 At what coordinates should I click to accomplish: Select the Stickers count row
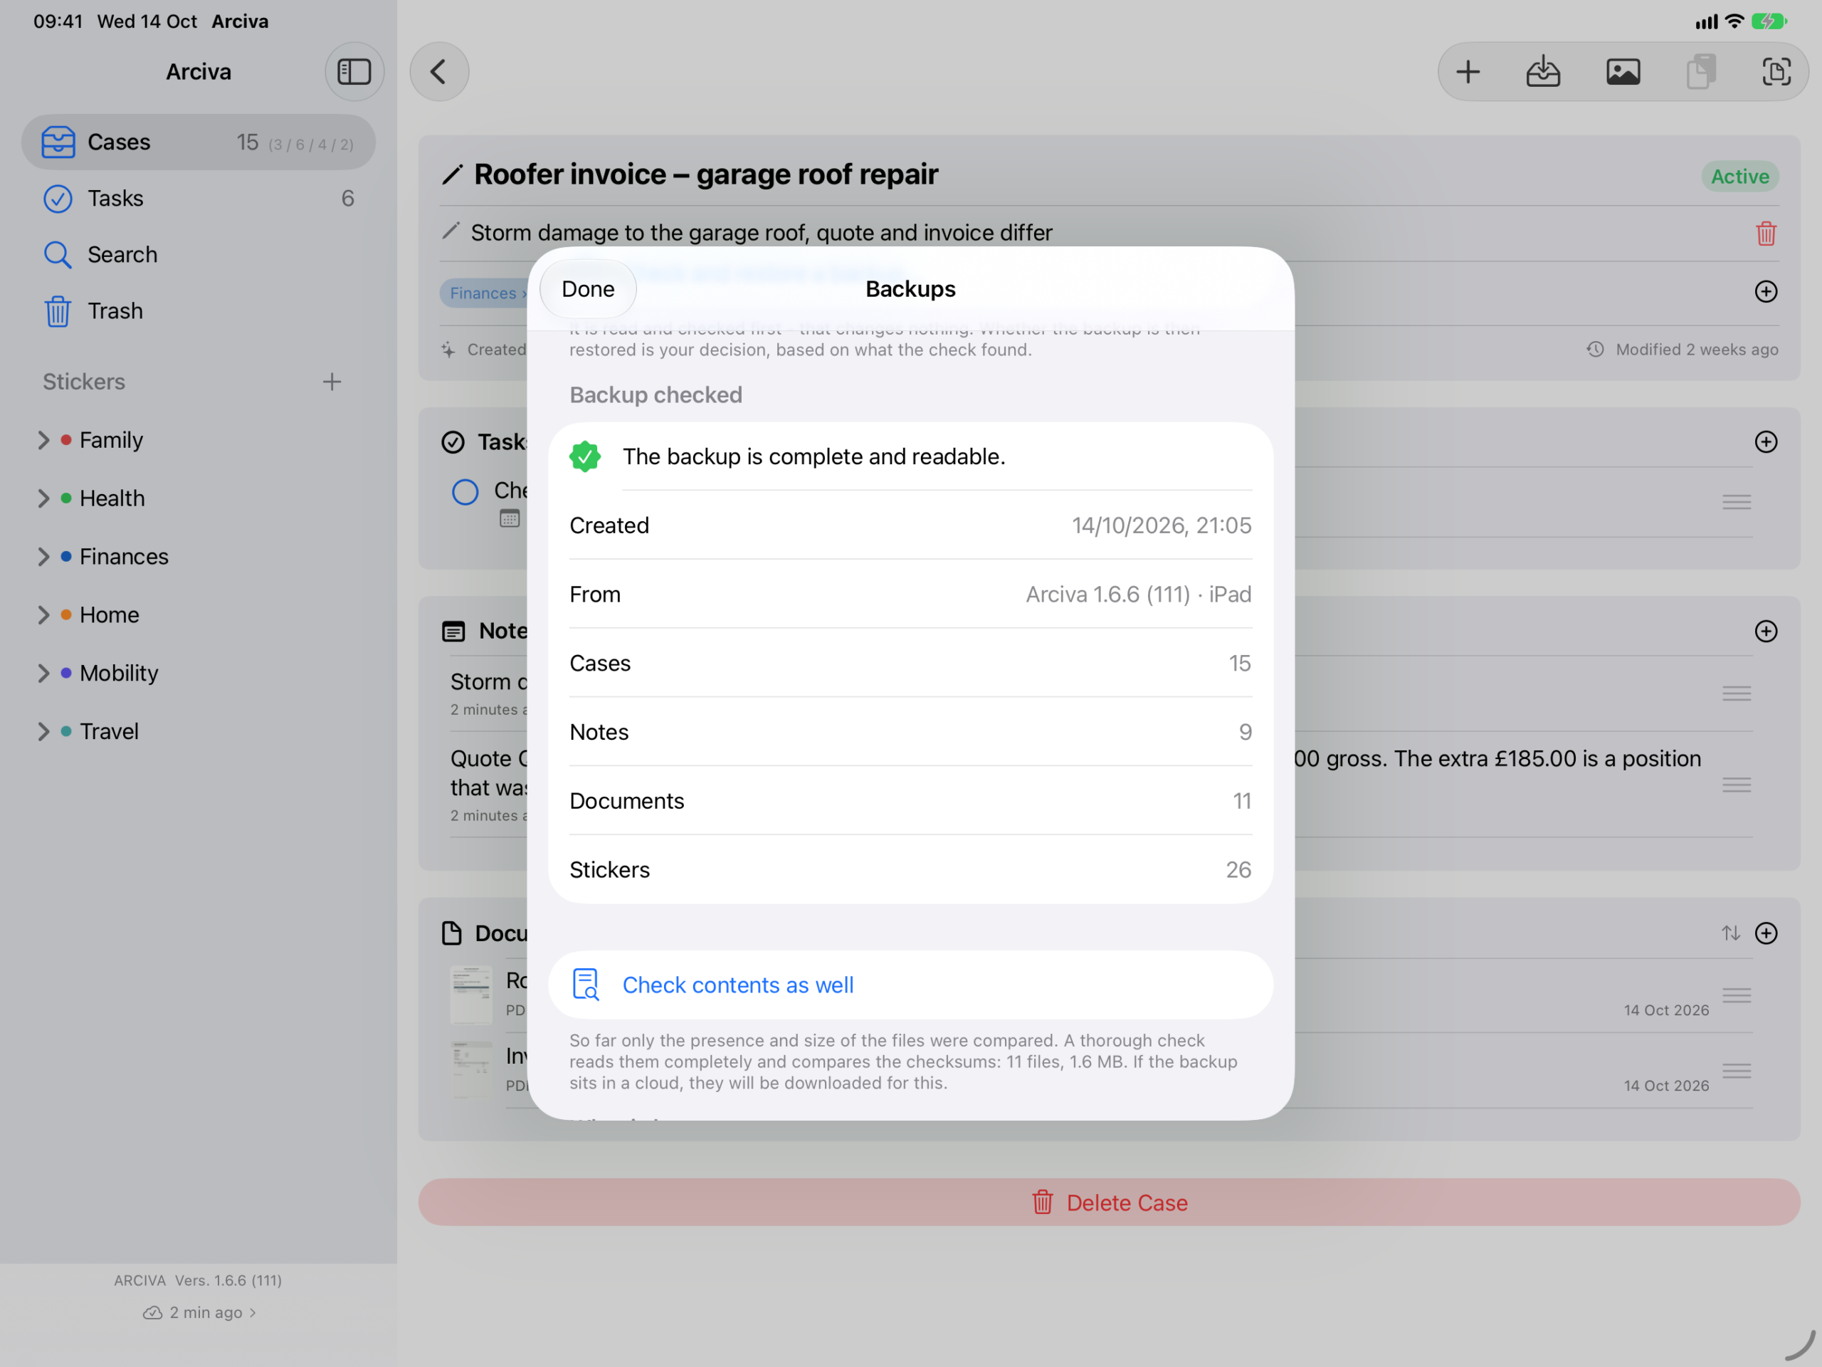[910, 869]
